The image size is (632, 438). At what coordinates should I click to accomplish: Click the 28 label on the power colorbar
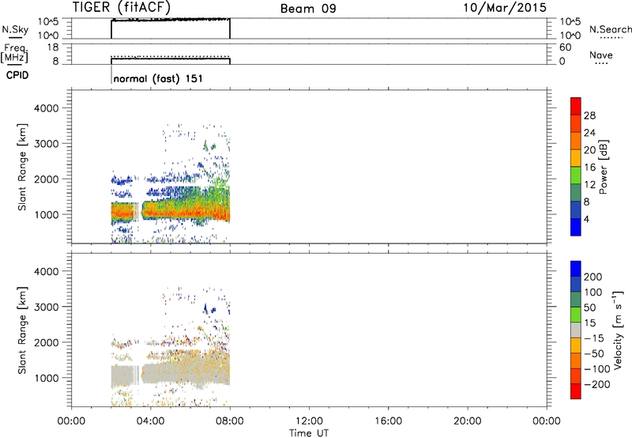click(589, 115)
